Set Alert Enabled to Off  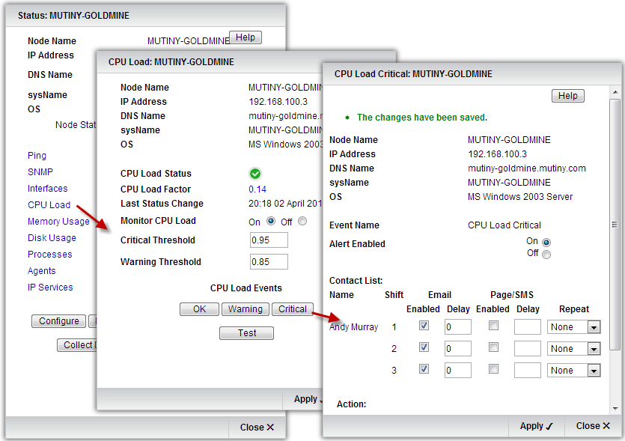(x=546, y=255)
